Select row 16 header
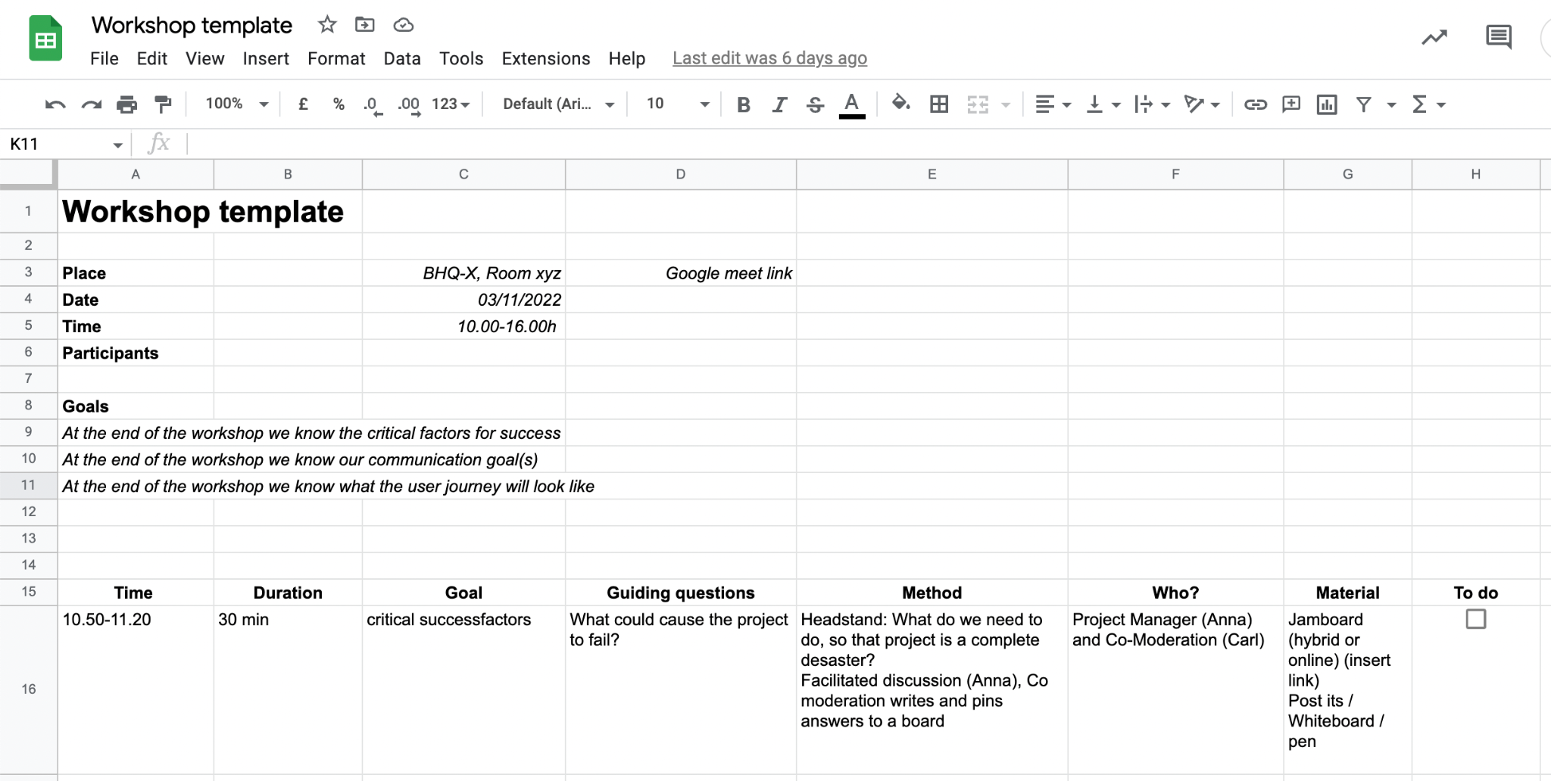Screen dimensions: 1551x781 29,689
